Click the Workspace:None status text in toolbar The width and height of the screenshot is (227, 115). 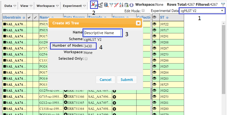pos(149,5)
